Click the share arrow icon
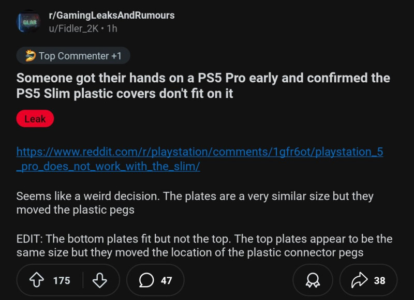The height and width of the screenshot is (300, 414). click(359, 280)
